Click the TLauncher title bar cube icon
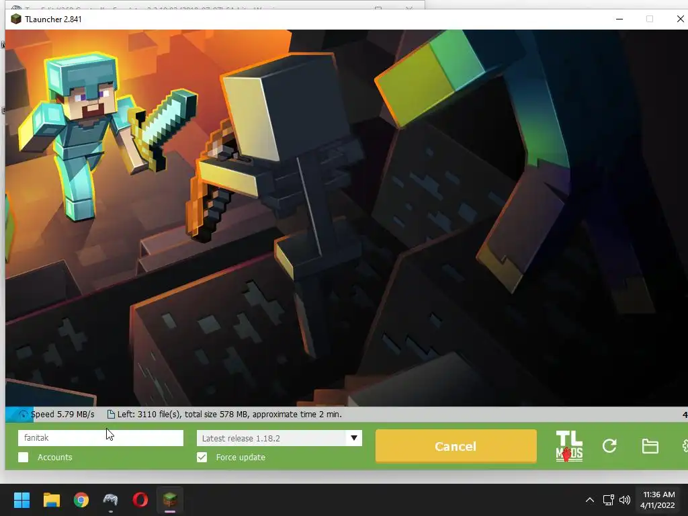 tap(16, 19)
